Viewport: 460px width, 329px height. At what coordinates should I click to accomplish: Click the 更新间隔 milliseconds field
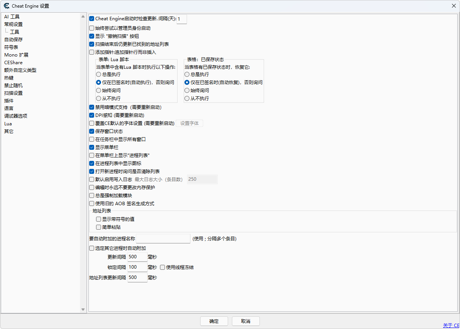137,257
